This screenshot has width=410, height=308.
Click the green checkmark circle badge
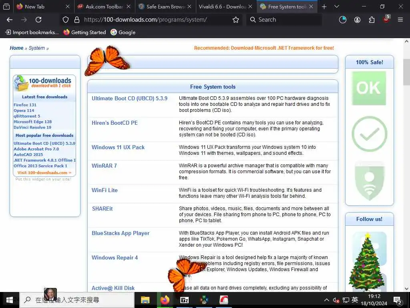369,134
